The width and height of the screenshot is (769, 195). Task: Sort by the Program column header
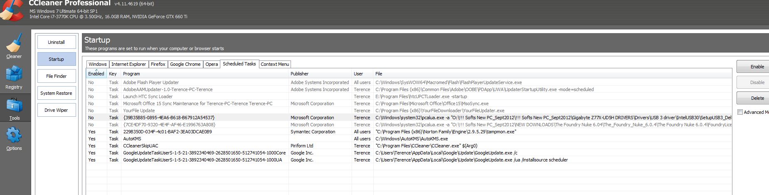point(205,74)
